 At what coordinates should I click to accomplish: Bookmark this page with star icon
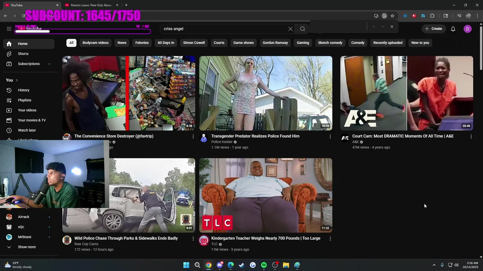pyautogui.click(x=392, y=16)
